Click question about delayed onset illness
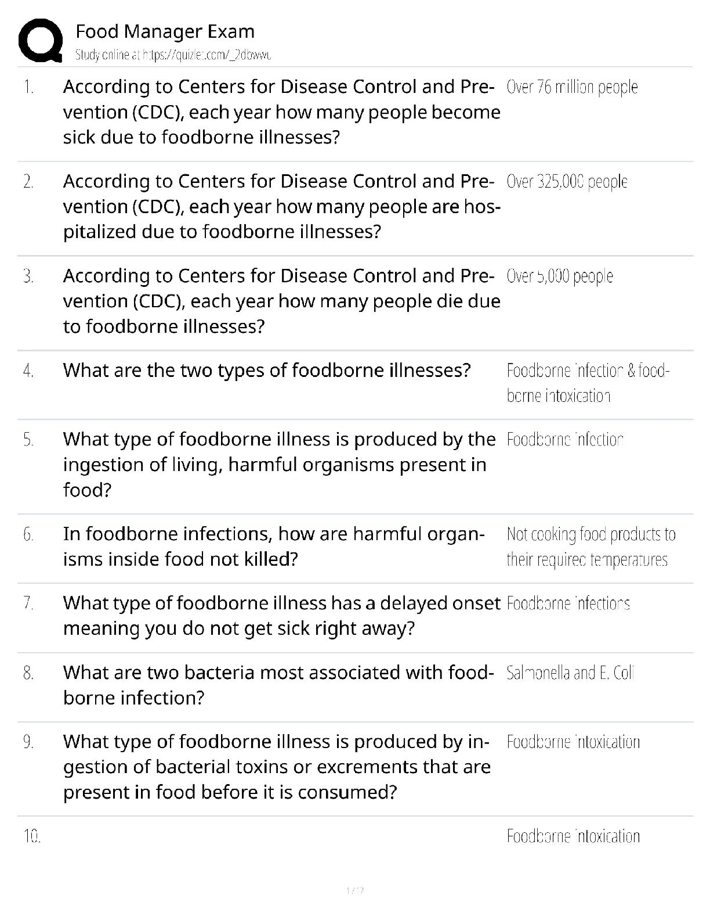Screen dimensions: 710x920 click(x=281, y=616)
